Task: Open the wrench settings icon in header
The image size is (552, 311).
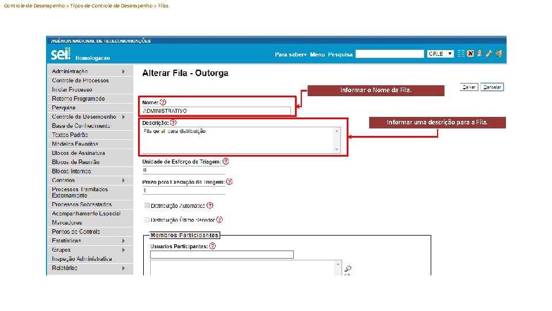Action: pyautogui.click(x=489, y=54)
